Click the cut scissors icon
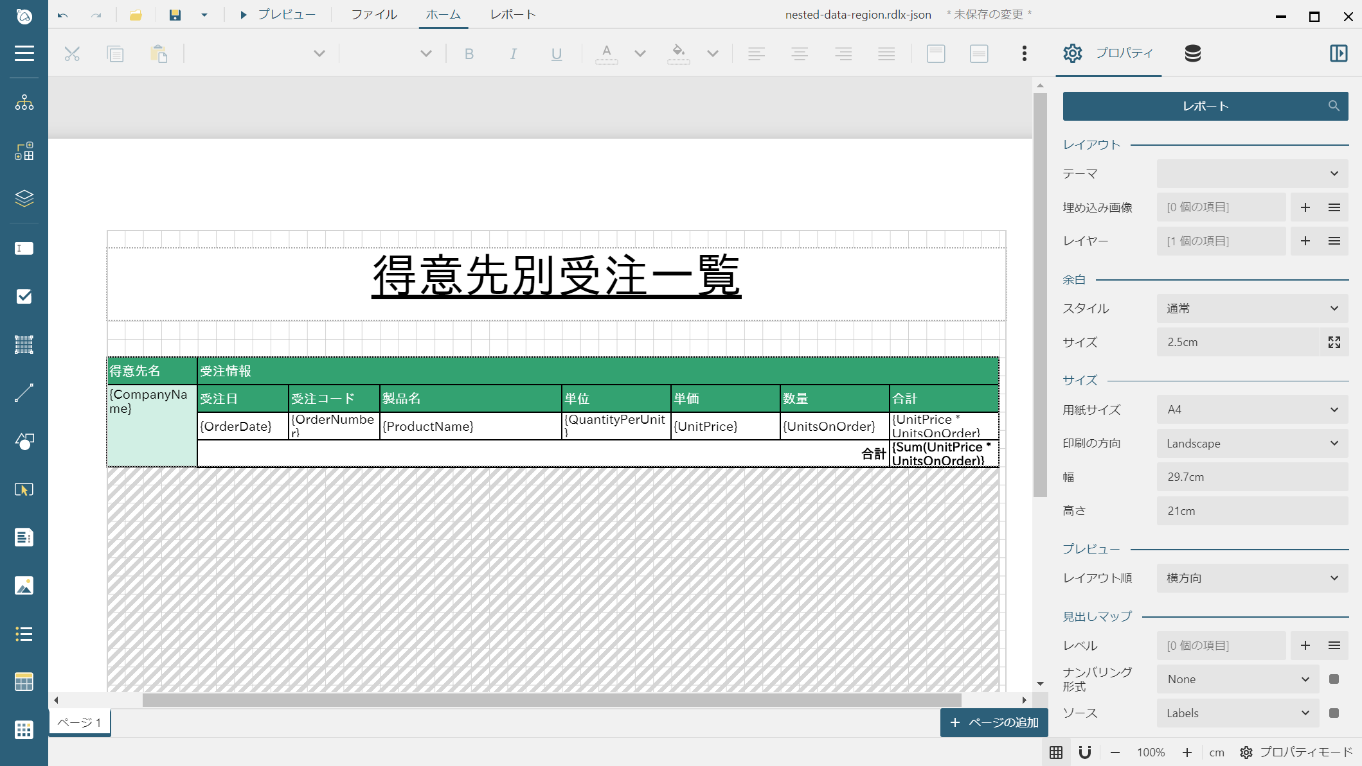This screenshot has height=766, width=1362. tap(72, 54)
